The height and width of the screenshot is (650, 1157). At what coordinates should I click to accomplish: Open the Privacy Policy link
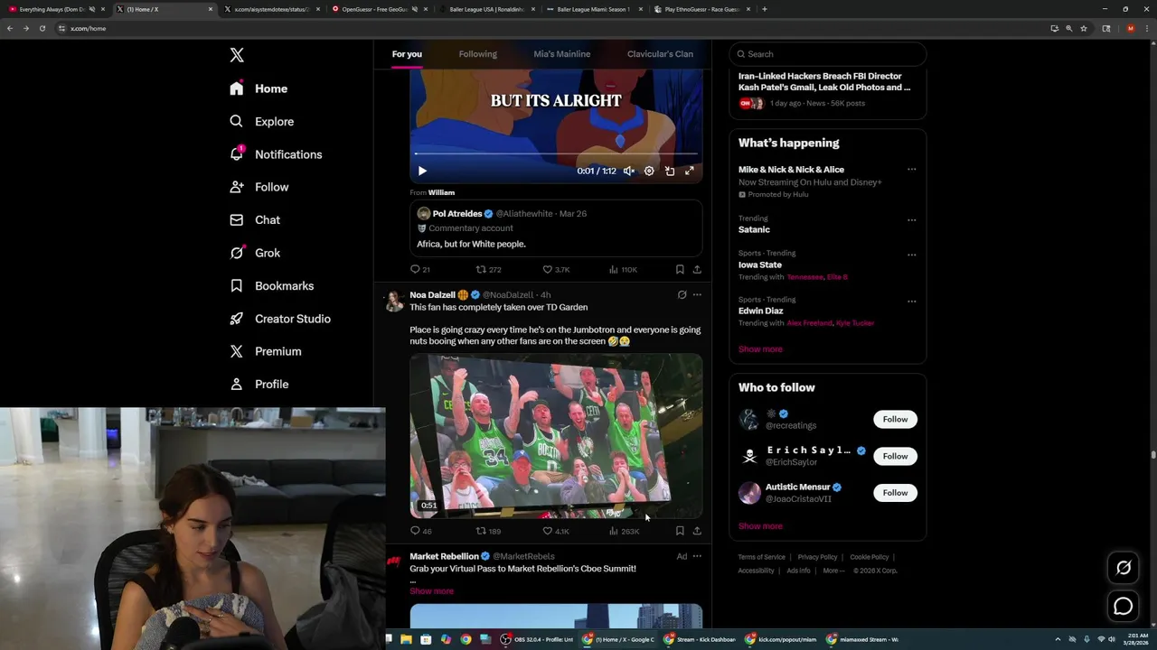[817, 557]
